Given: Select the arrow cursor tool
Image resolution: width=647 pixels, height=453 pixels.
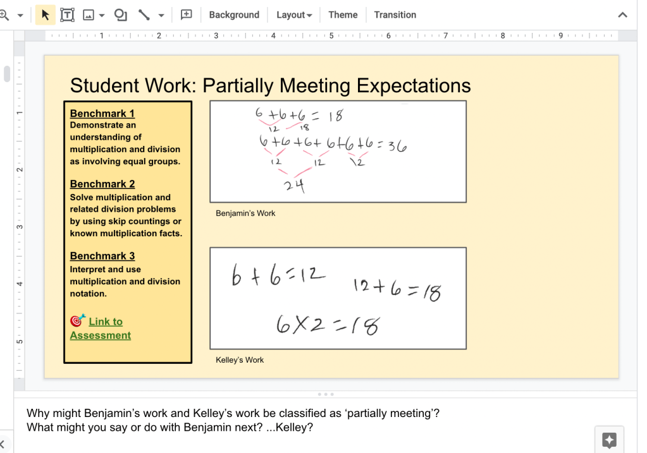Looking at the screenshot, I should click(x=45, y=15).
